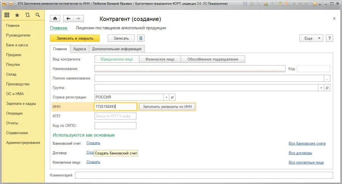Open the calculator icon in title bar
This screenshot has width=342, height=184.
click(280, 4)
